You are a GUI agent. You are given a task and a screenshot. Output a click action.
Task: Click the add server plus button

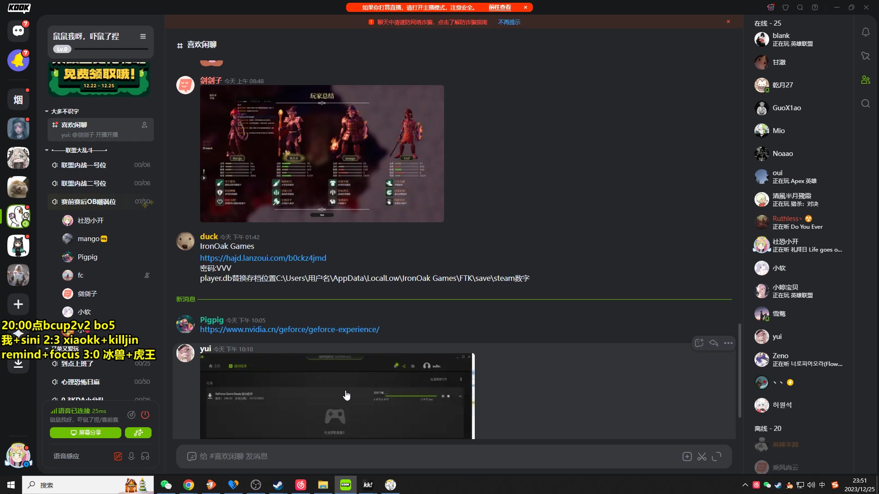tap(18, 304)
